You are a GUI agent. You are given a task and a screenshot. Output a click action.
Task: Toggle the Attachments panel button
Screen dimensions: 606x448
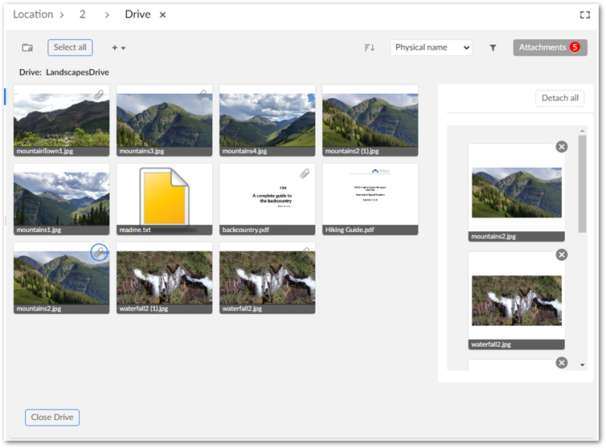(x=550, y=47)
